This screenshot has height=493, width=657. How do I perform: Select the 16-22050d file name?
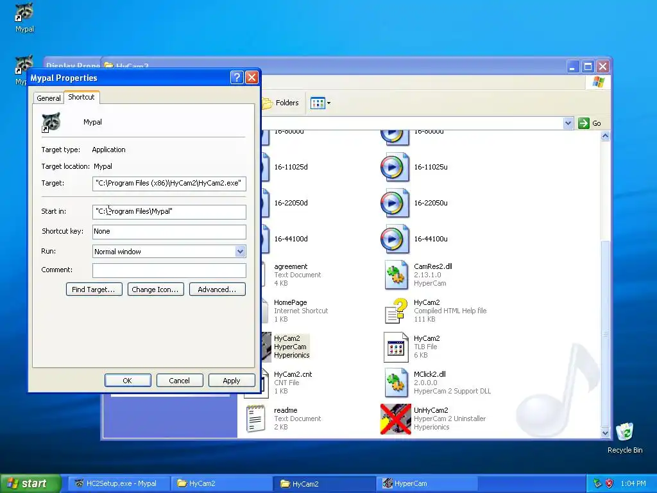[291, 203]
